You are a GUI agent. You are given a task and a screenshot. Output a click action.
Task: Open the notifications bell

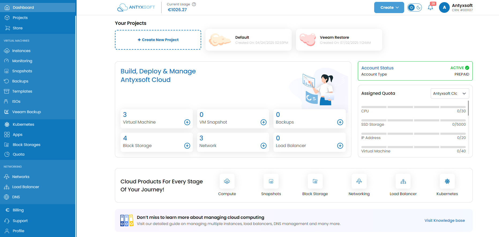[430, 7]
